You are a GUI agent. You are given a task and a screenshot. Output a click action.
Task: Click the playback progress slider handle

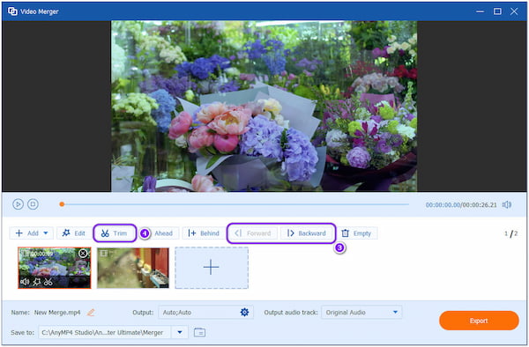point(62,204)
